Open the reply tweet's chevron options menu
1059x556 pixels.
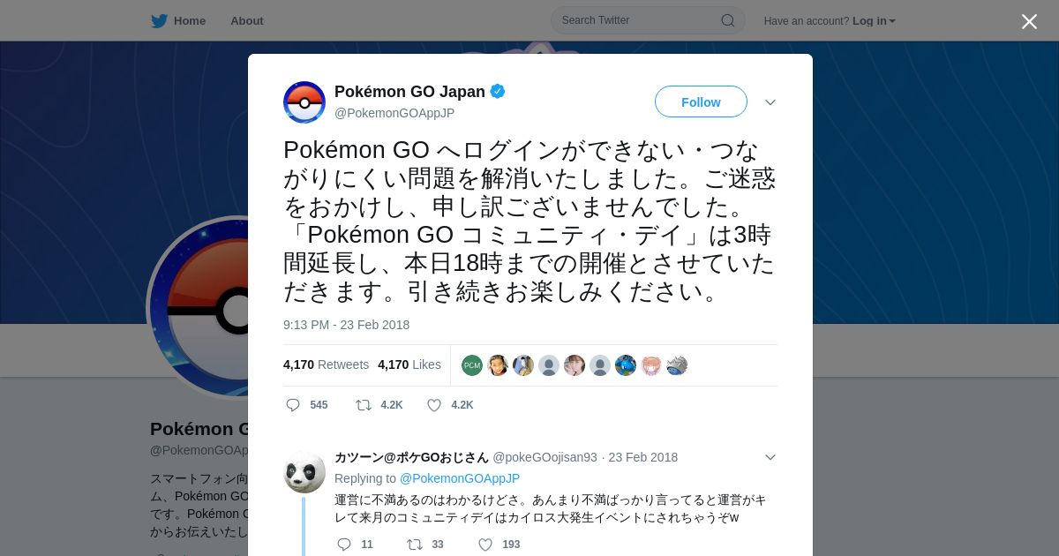click(x=770, y=457)
